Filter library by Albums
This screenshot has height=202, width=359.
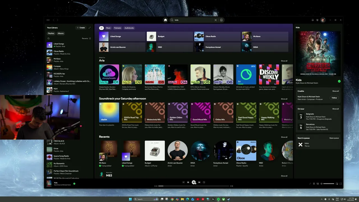coord(61,33)
